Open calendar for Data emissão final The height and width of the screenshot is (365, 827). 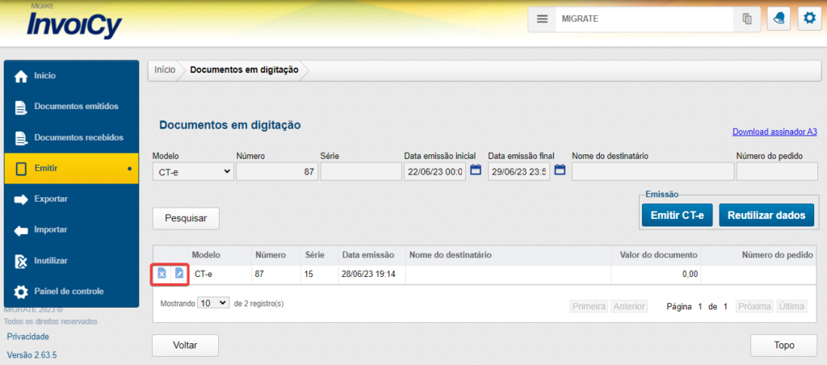click(560, 170)
